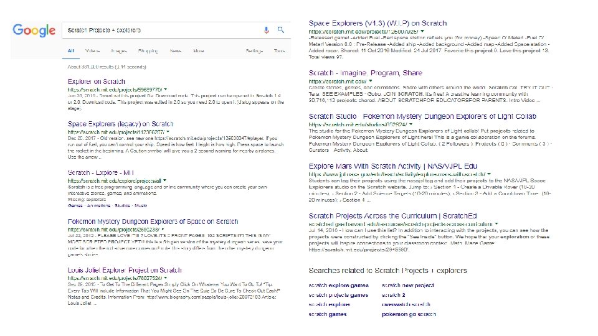
Task: Click the magnifying glass search icon
Action: click(x=281, y=30)
